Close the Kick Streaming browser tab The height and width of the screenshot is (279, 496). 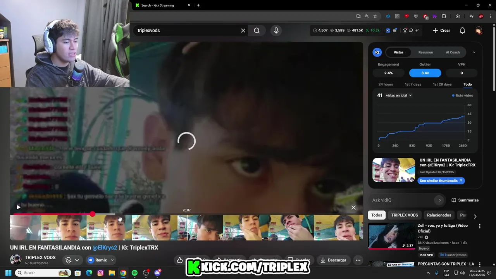click(x=189, y=5)
